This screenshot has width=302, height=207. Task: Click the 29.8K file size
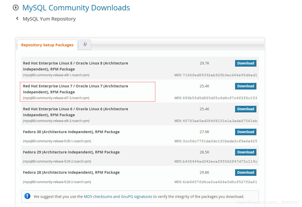[x=204, y=172]
